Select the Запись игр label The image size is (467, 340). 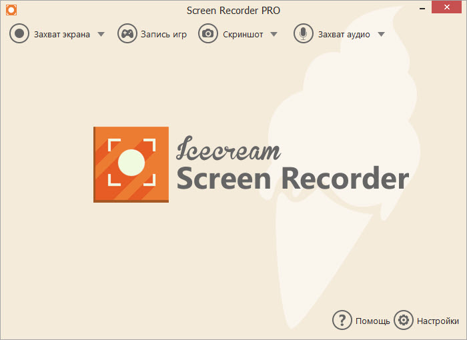164,35
